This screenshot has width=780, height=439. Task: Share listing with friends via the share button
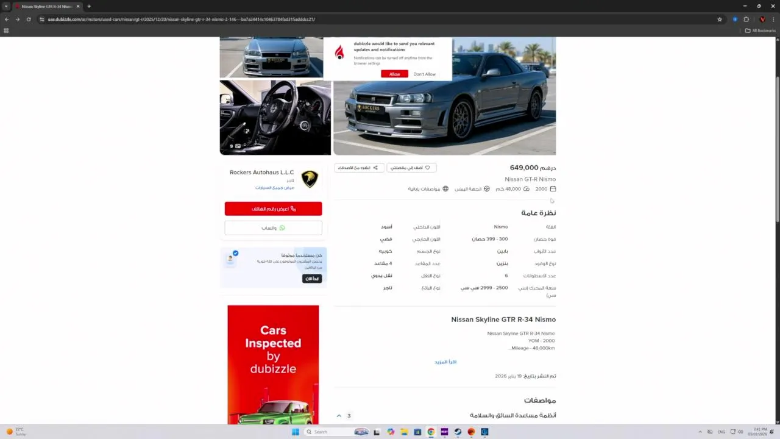tap(359, 168)
